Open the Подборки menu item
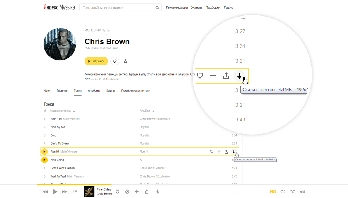 pos(213,7)
